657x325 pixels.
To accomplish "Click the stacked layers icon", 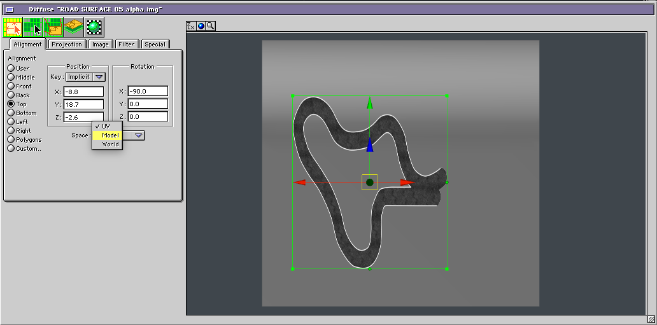I will click(x=74, y=27).
